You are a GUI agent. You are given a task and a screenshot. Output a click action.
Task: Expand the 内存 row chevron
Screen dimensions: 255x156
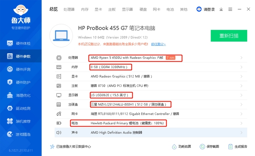click(x=241, y=67)
